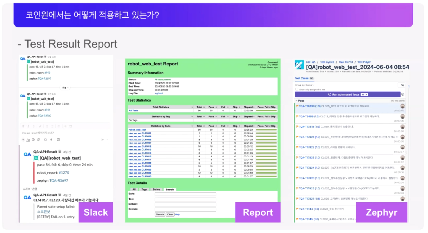
Task: Click the code block icon in Slack composer
Action: (x=71, y=126)
